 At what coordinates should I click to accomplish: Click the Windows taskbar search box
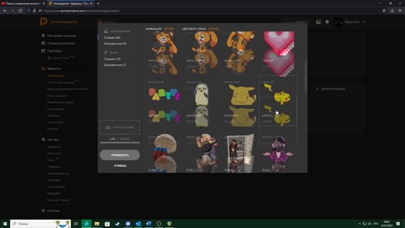[x=40, y=224]
